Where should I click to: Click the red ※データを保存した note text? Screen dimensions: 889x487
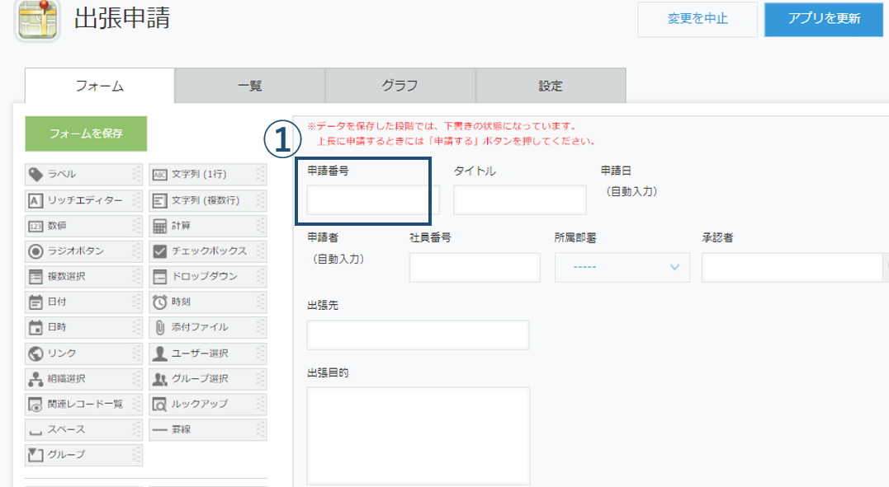click(452, 133)
